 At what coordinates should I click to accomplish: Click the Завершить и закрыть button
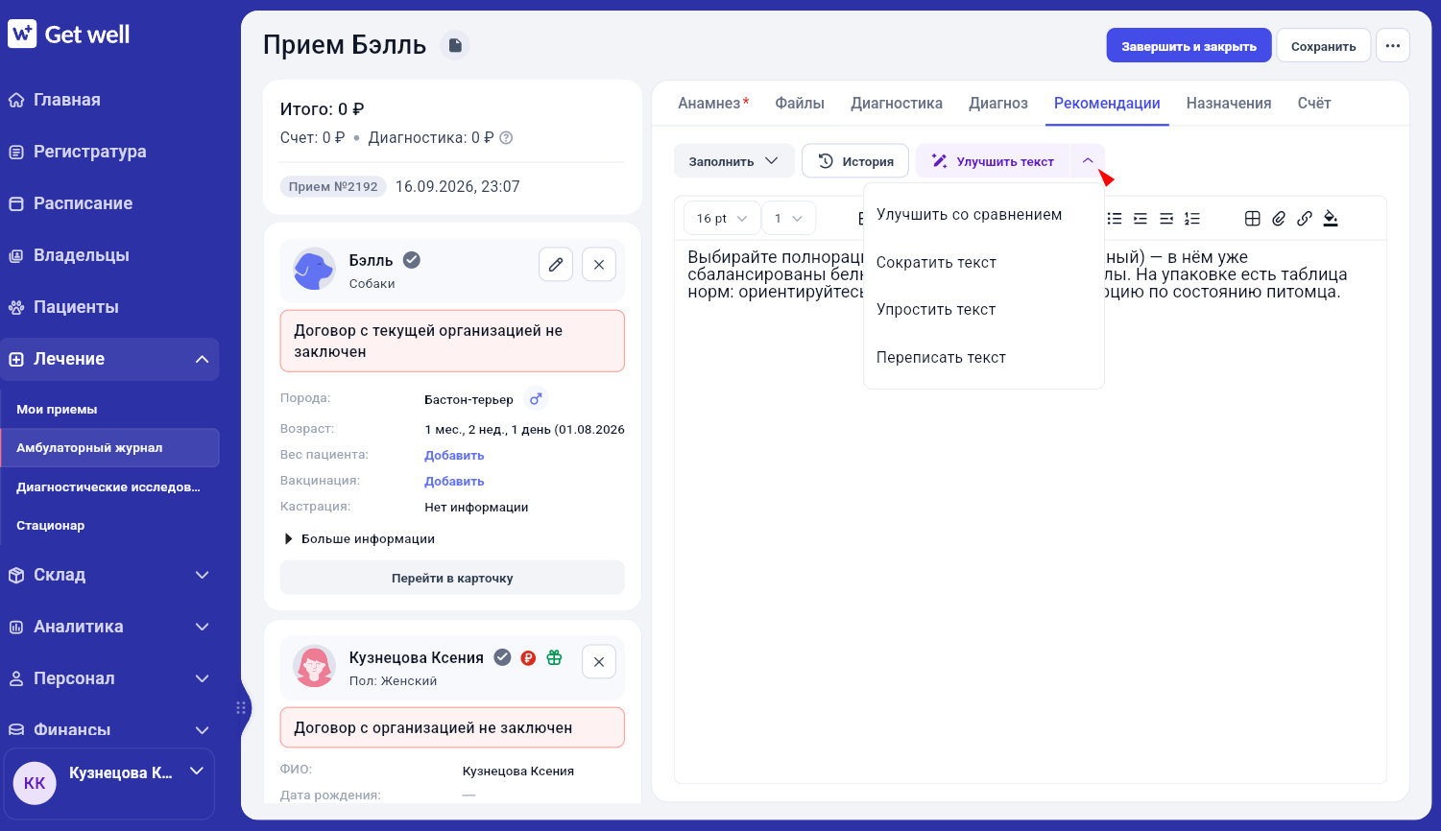point(1189,46)
